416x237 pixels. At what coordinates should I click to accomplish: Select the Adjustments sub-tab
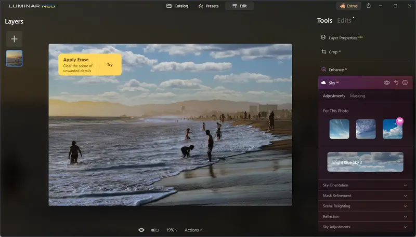click(334, 96)
